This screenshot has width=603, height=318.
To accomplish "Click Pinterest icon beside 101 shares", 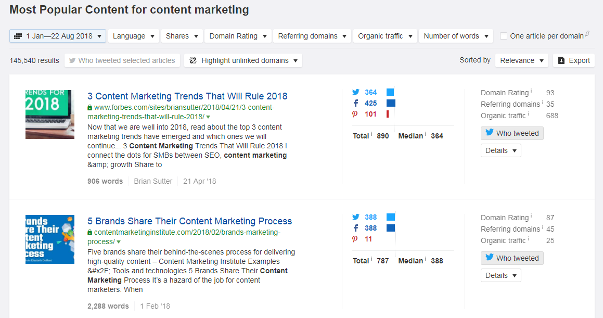I will click(355, 114).
